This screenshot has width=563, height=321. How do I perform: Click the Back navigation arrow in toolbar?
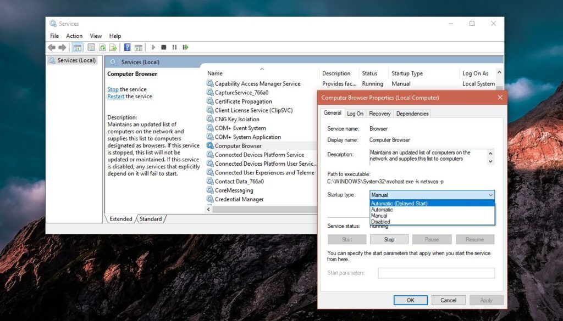click(52, 47)
